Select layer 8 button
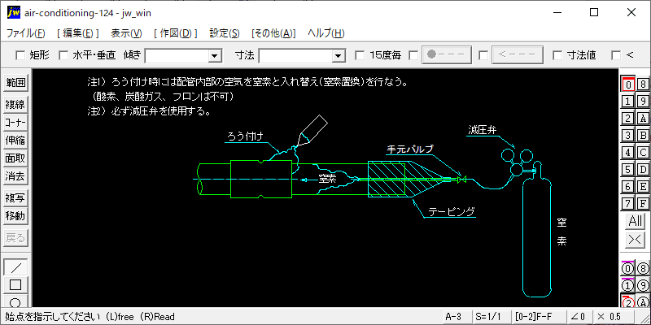Screen dimensions: 651x325 click(x=643, y=84)
